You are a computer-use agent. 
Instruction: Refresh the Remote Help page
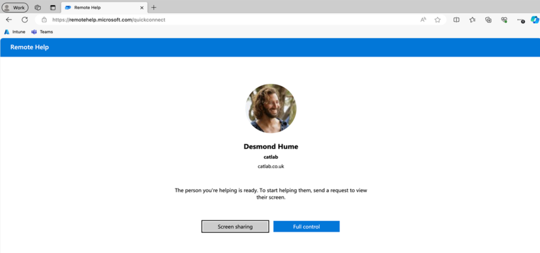click(25, 20)
